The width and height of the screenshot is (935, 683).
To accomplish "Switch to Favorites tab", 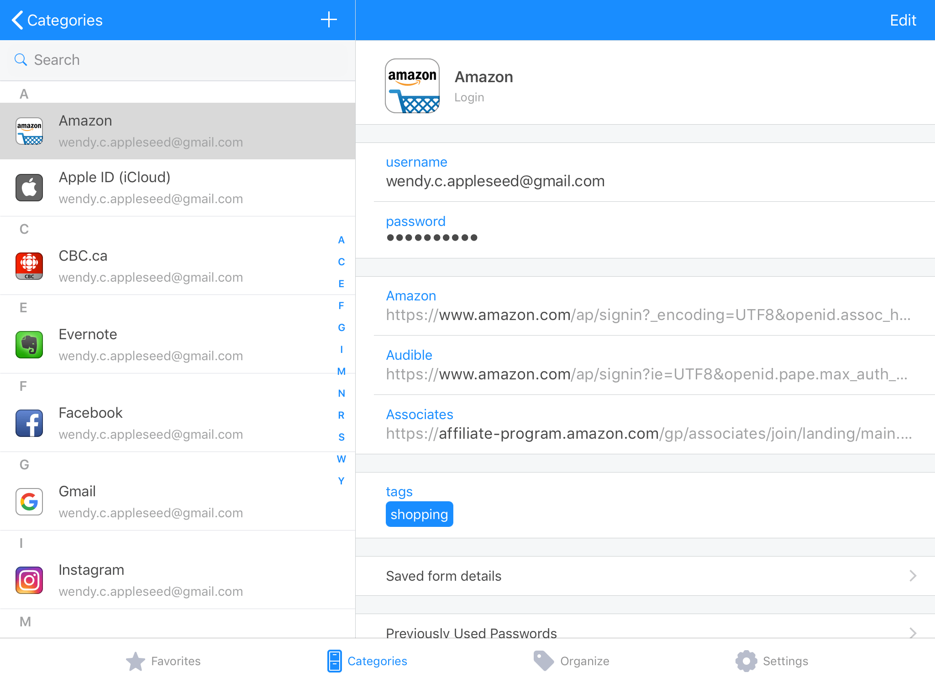I will click(x=163, y=661).
